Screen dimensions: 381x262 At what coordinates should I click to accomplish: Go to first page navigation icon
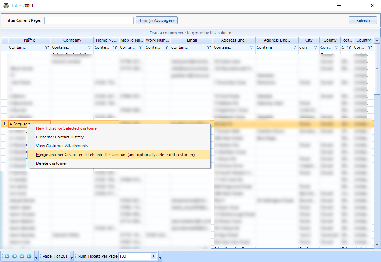pos(7,256)
